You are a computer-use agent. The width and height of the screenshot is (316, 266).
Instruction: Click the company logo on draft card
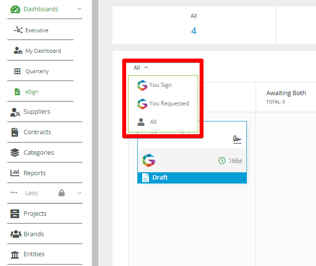pyautogui.click(x=149, y=161)
